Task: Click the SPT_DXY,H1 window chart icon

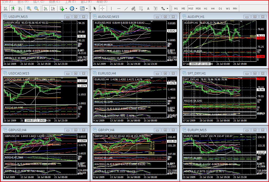Action: 184,73
